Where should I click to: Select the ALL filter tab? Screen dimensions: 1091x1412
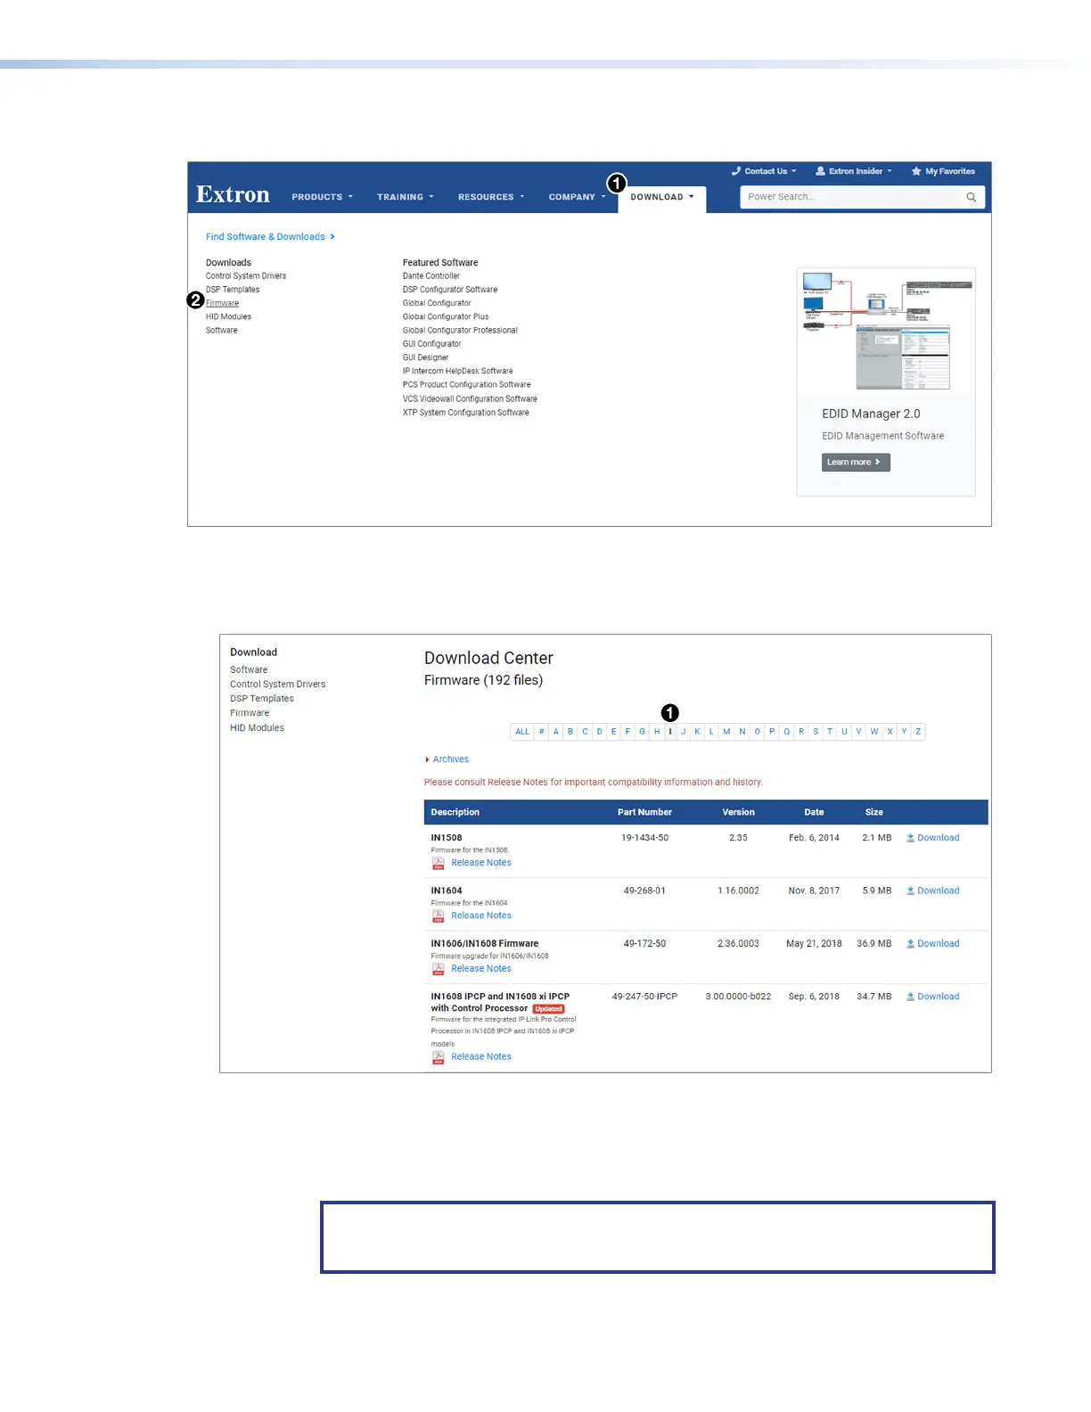pyautogui.click(x=522, y=732)
